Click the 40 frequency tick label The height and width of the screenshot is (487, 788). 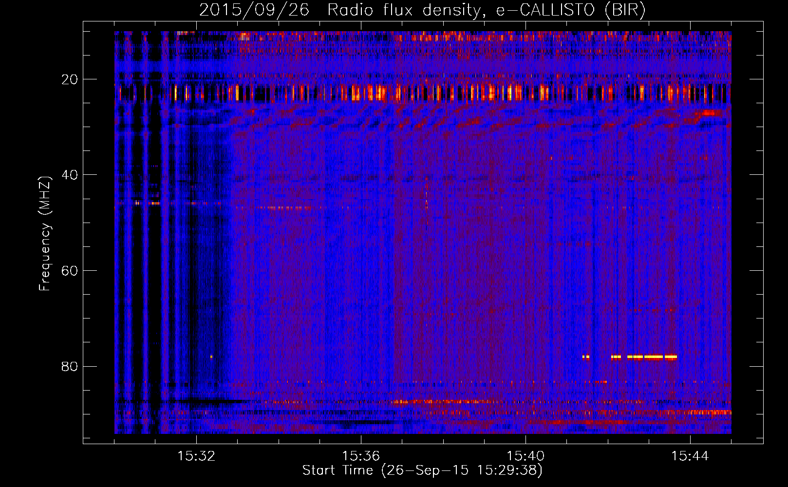tap(70, 175)
